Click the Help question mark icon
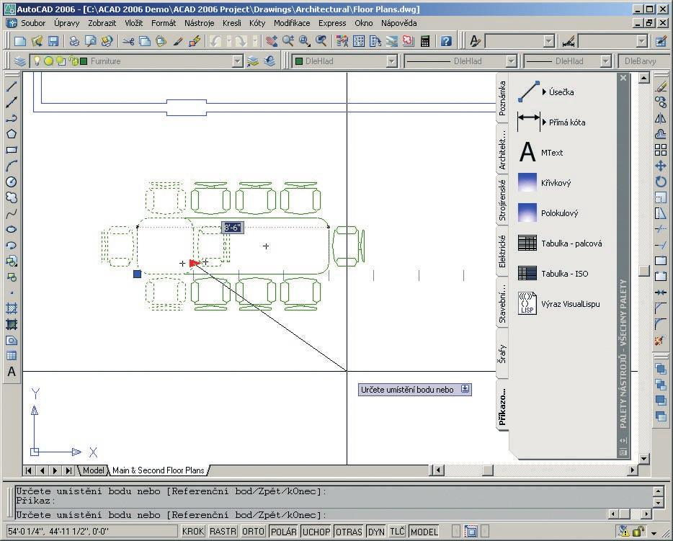 coord(446,41)
